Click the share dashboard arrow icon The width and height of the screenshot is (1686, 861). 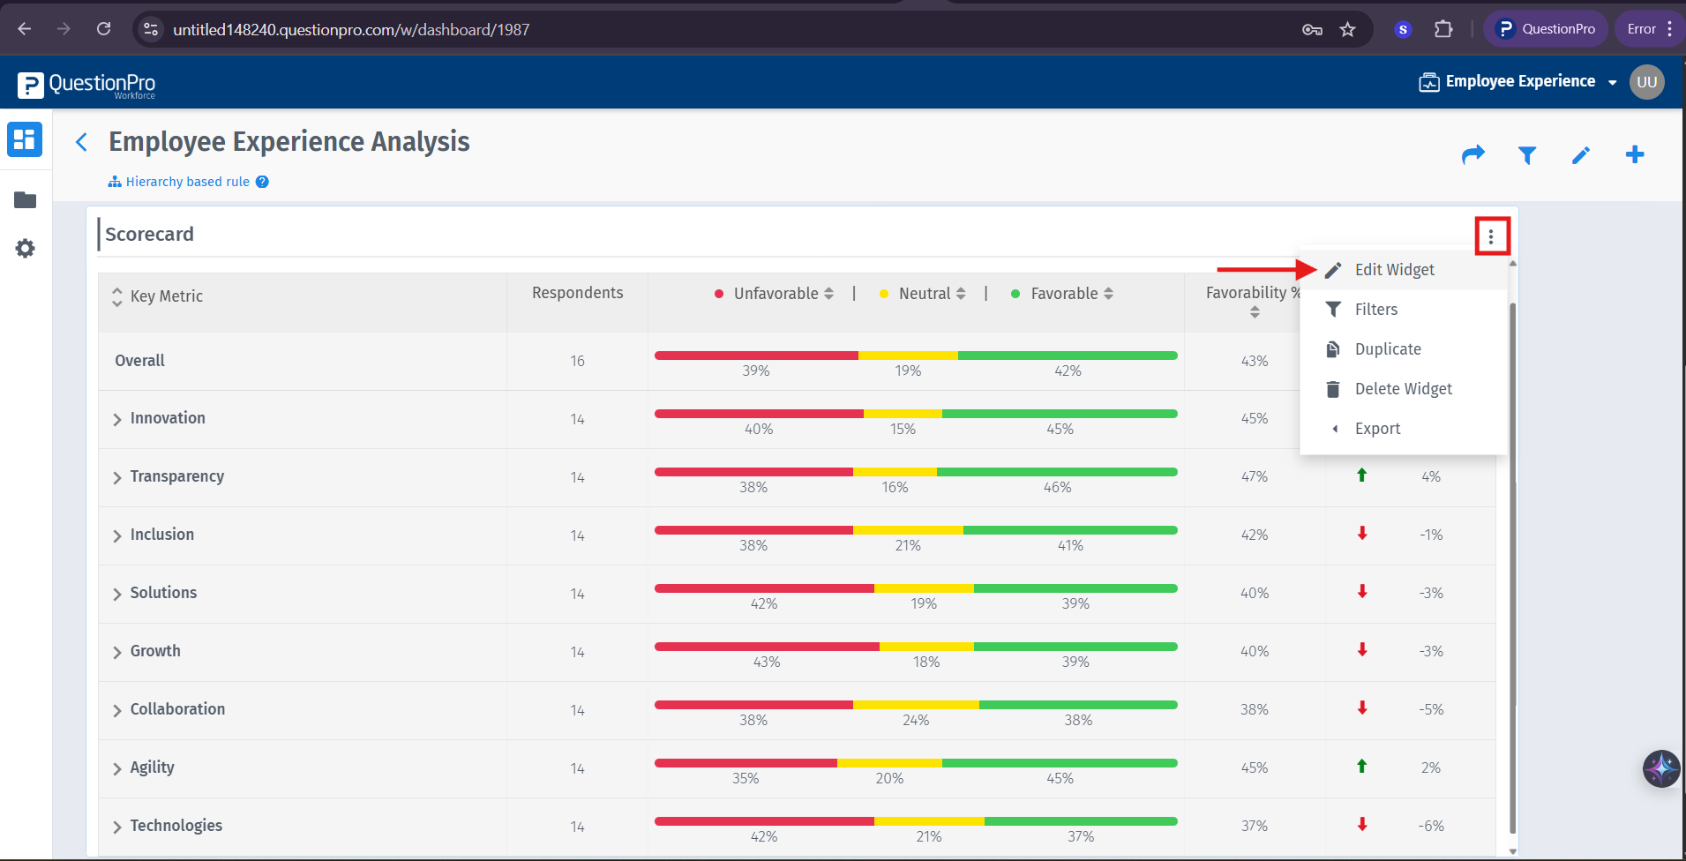(1472, 155)
